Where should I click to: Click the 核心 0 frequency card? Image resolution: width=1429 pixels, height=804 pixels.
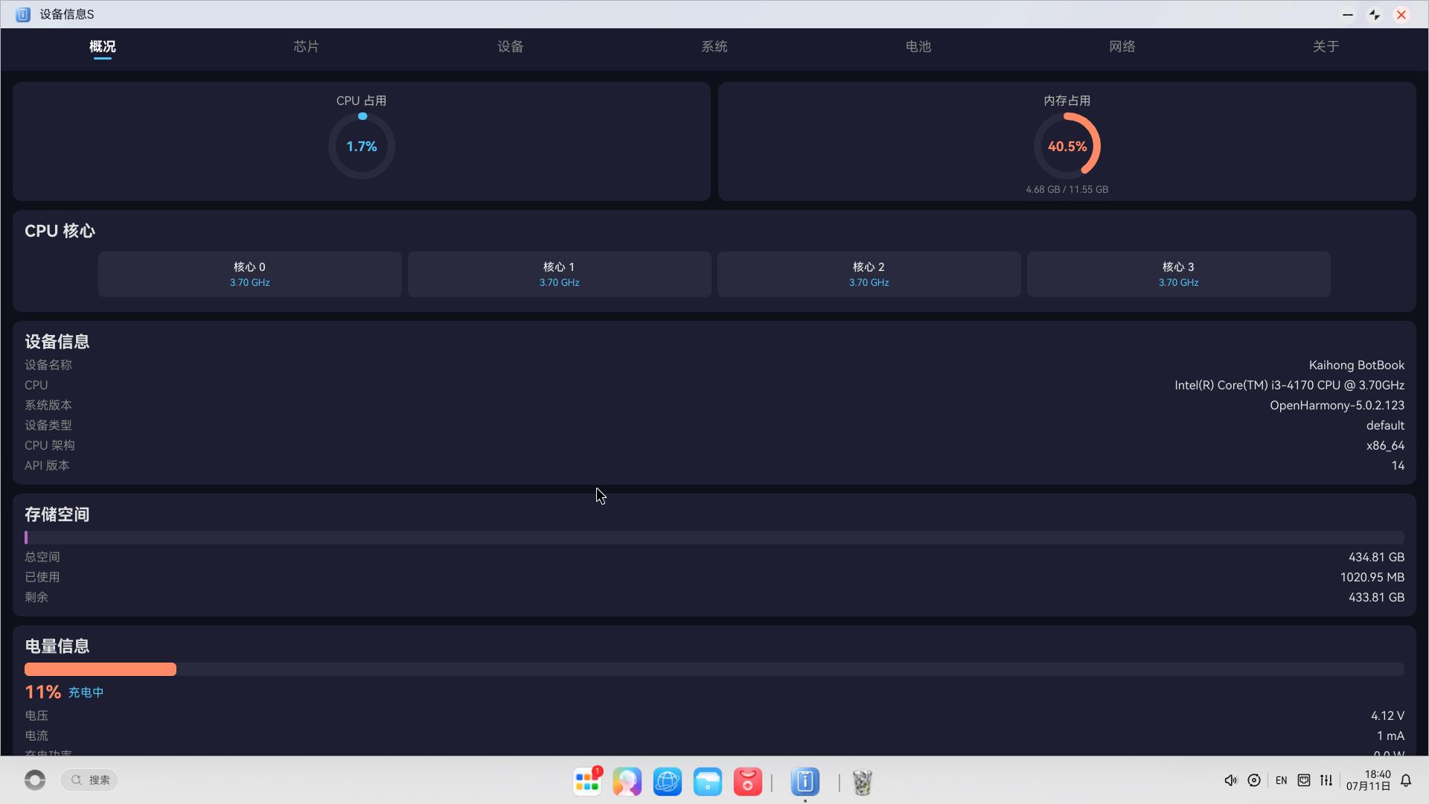pyautogui.click(x=250, y=274)
